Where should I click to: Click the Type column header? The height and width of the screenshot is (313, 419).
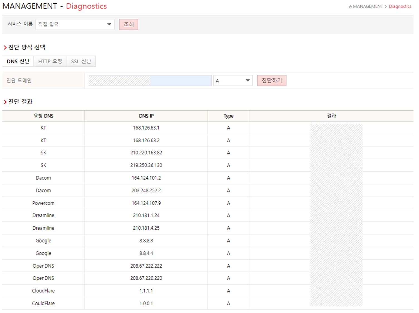(x=228, y=116)
